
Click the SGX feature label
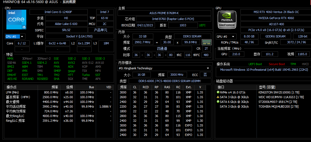point(70,79)
